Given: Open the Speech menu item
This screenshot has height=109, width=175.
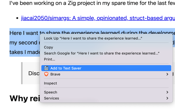Looking at the screenshot, I should pyautogui.click(x=50, y=92).
